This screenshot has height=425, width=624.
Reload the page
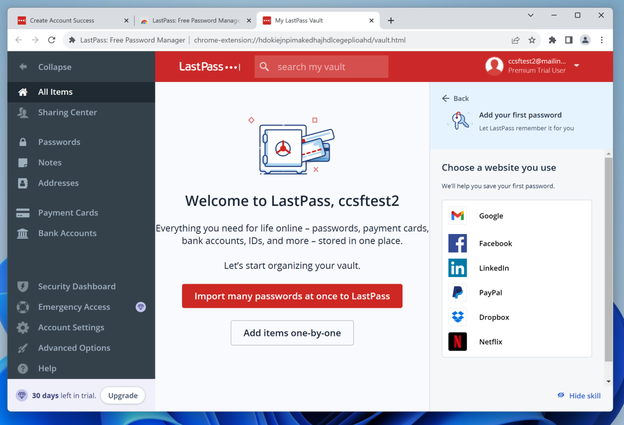pos(51,40)
